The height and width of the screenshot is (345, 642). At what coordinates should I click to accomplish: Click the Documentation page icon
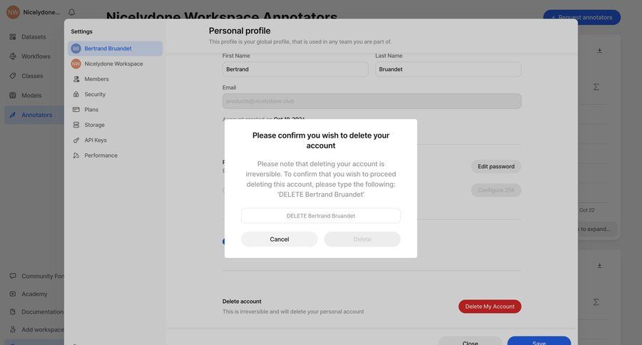tap(13, 311)
